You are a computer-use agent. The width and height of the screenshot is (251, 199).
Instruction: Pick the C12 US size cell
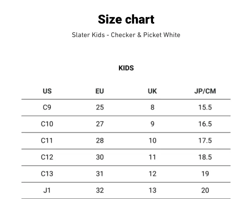(x=47, y=157)
